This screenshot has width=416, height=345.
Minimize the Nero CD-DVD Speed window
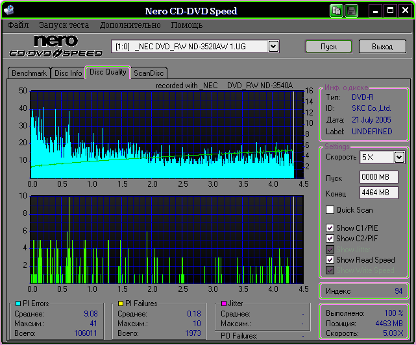(x=376, y=11)
